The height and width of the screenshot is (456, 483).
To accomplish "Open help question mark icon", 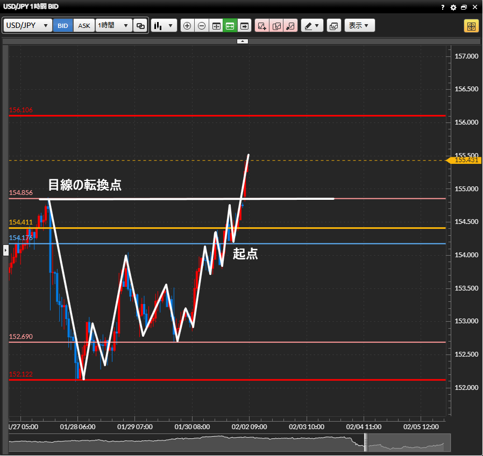I will point(443,7).
